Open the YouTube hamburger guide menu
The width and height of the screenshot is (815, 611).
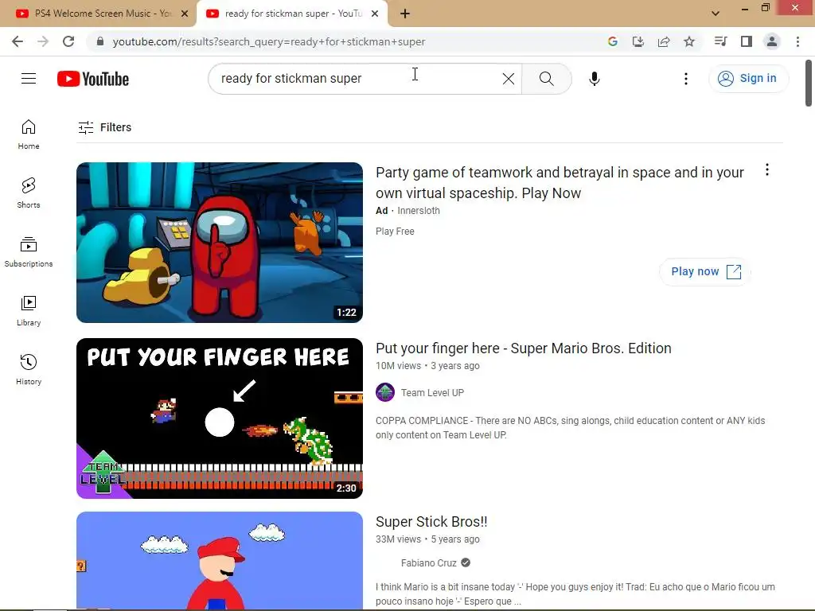point(29,79)
